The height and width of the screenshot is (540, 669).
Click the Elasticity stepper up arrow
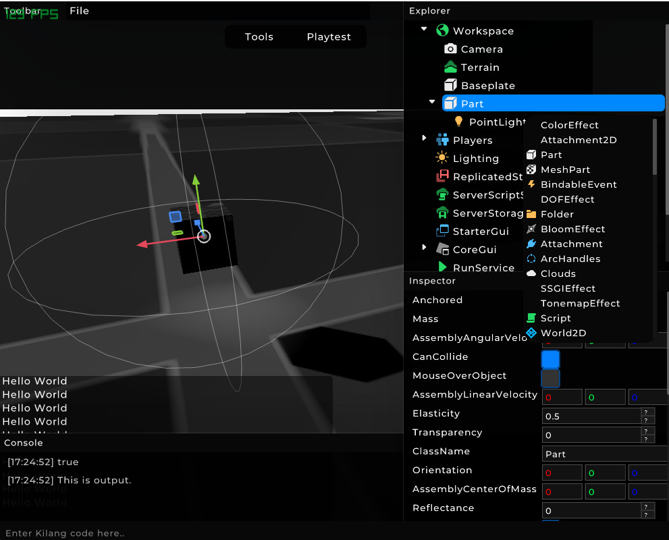coord(647,412)
